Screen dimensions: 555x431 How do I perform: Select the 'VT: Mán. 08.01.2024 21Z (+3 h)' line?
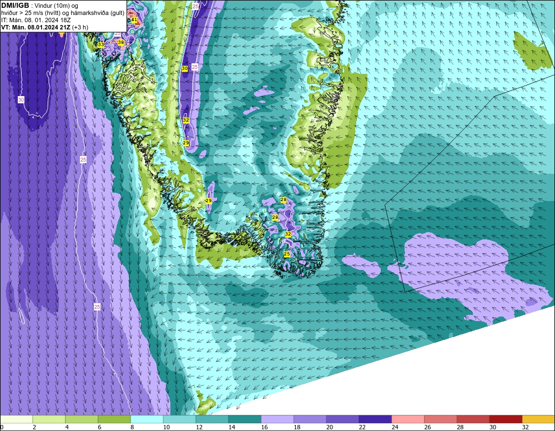(44, 27)
